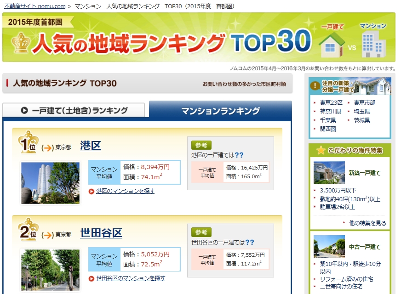Switch to 一戸建て(土地含)ランキング tab
The width and height of the screenshot is (401, 294).
(74, 110)
